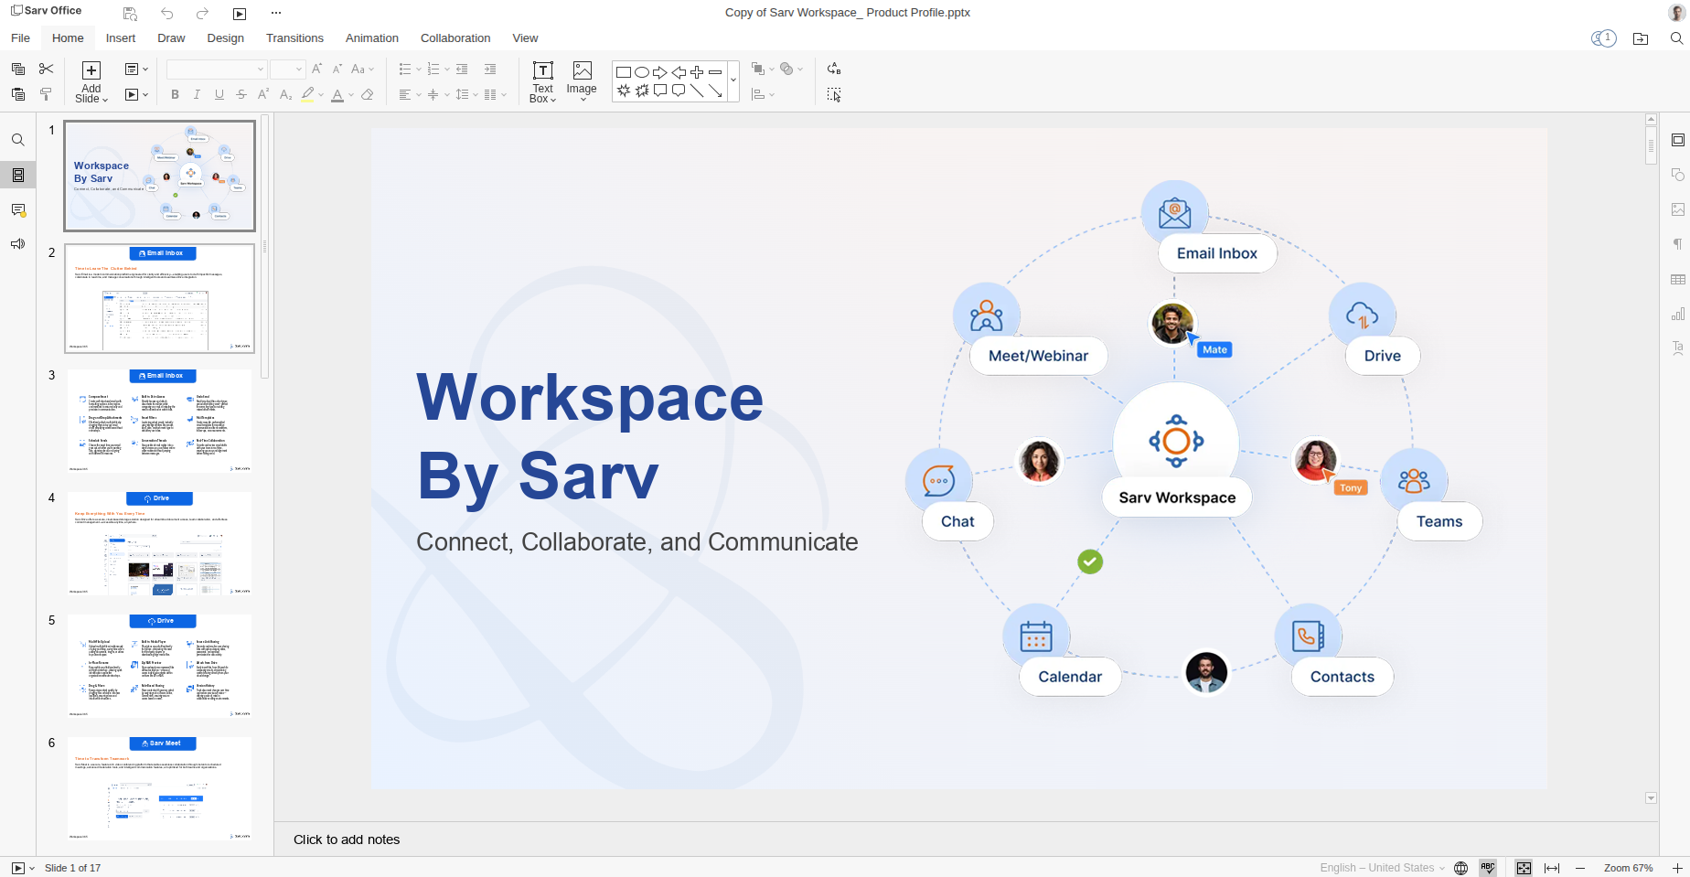Choose a font color swatch
Image resolution: width=1690 pixels, height=877 pixels.
point(337,94)
